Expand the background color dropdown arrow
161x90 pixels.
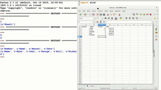(x=123, y=18)
